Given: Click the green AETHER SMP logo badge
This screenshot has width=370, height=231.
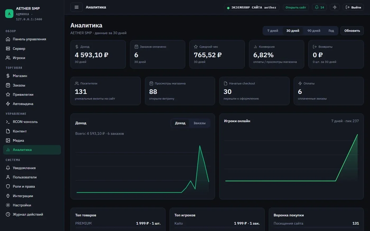Looking at the screenshot, I should [x=9, y=14].
